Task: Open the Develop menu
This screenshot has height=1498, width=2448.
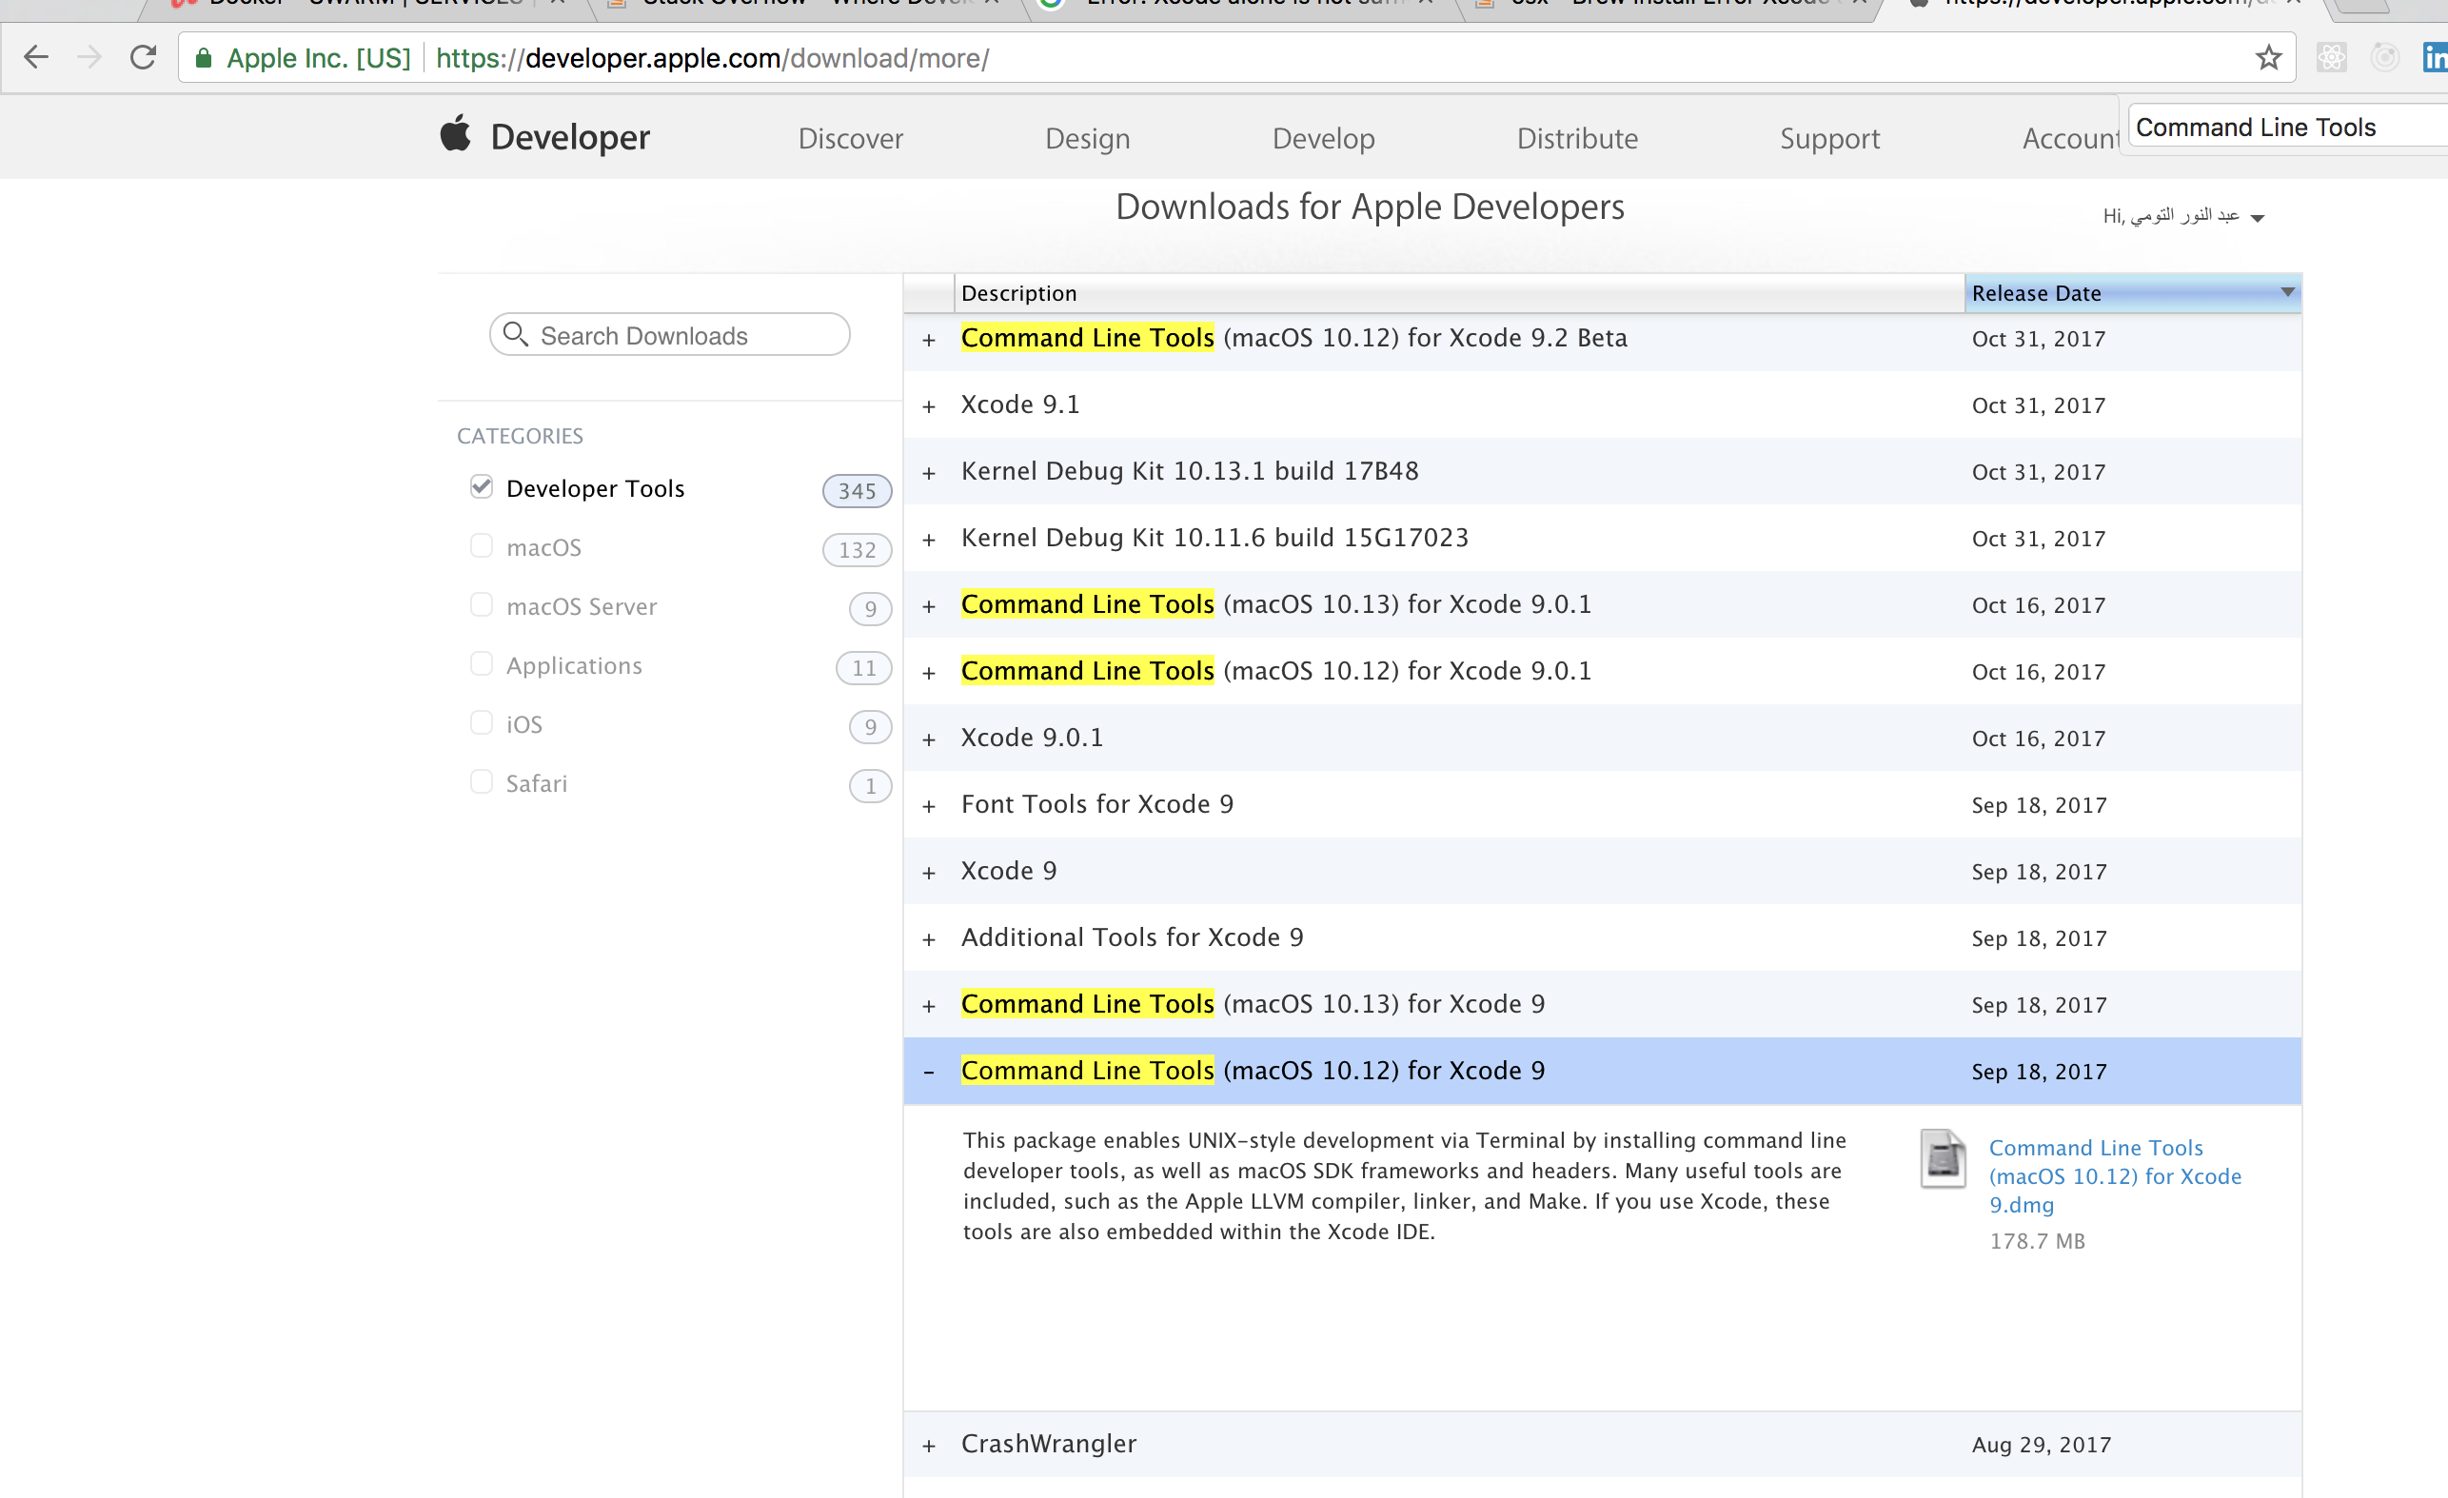Action: [1323, 138]
